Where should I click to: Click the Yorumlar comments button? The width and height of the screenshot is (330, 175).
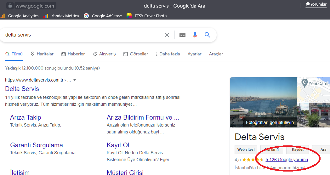tap(316, 4)
